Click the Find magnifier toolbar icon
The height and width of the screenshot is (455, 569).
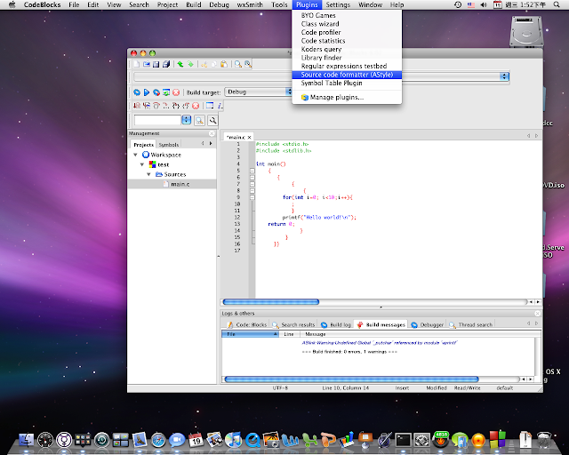[238, 64]
